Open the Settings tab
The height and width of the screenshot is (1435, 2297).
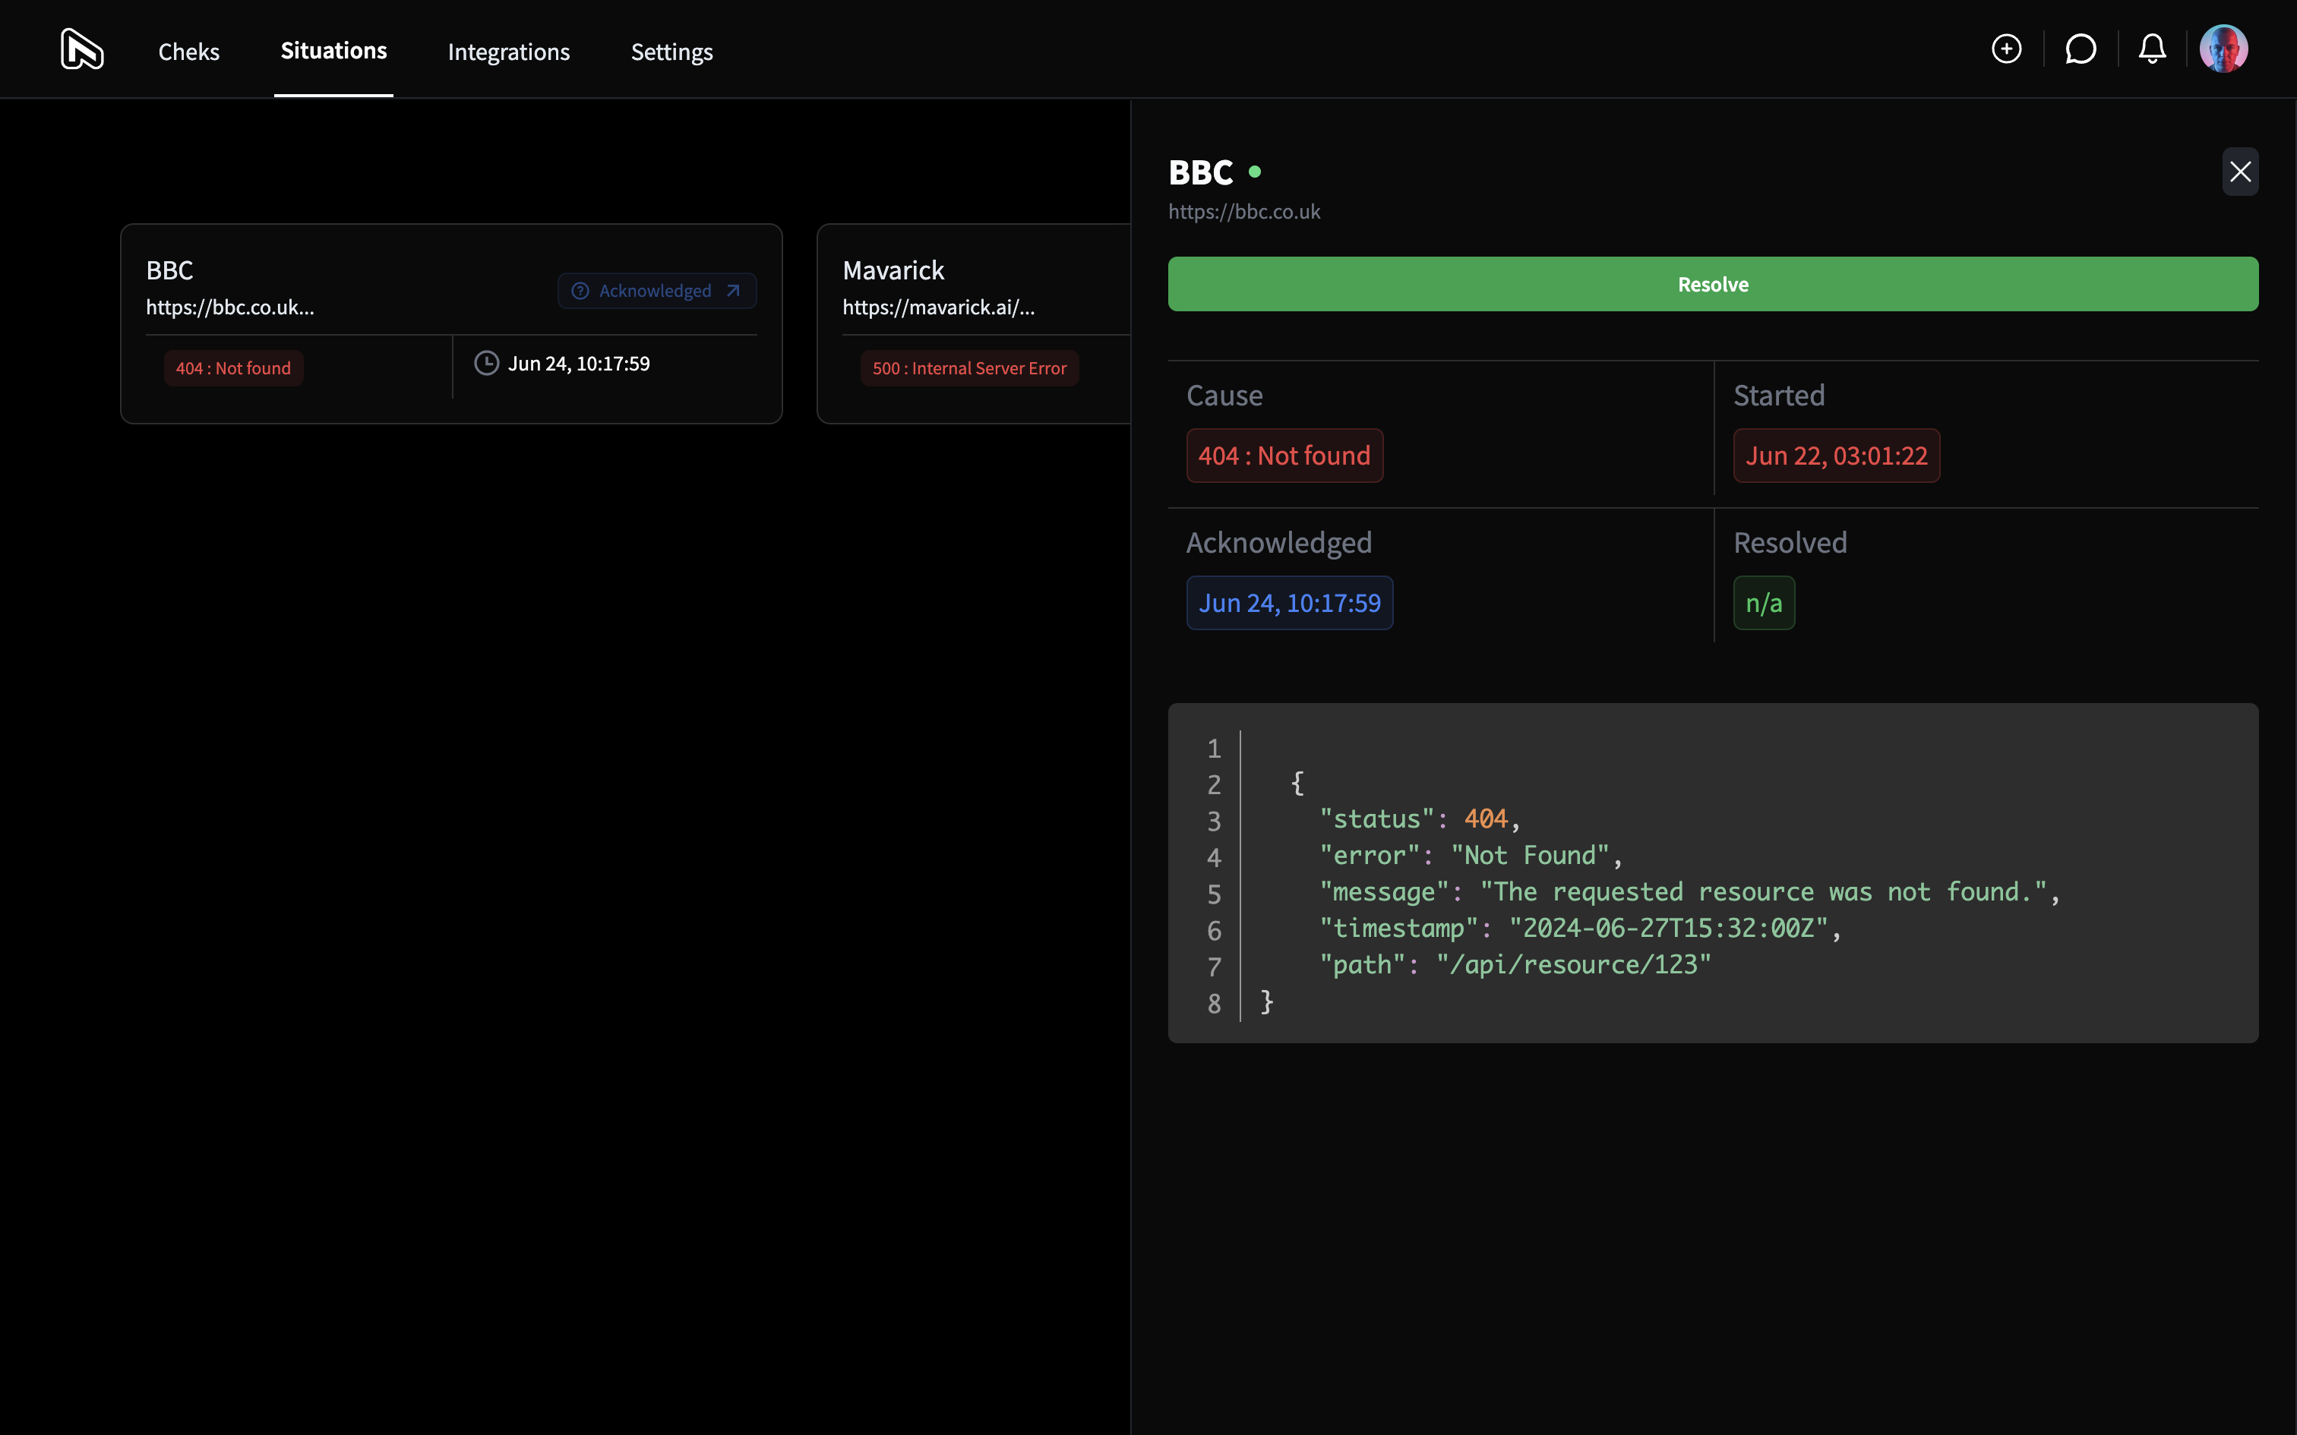click(672, 52)
